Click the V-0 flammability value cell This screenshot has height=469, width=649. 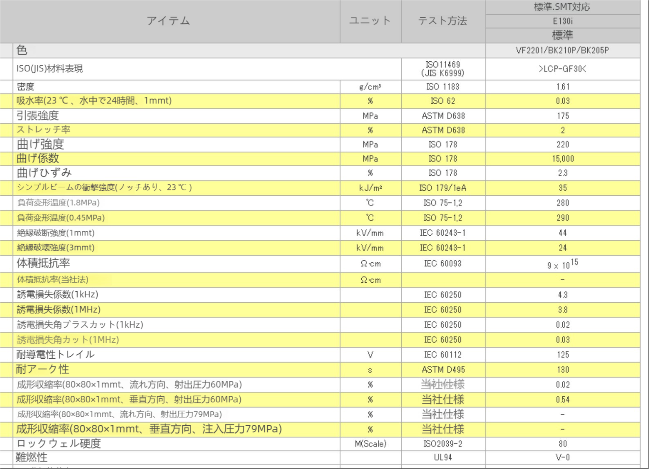pos(562,458)
